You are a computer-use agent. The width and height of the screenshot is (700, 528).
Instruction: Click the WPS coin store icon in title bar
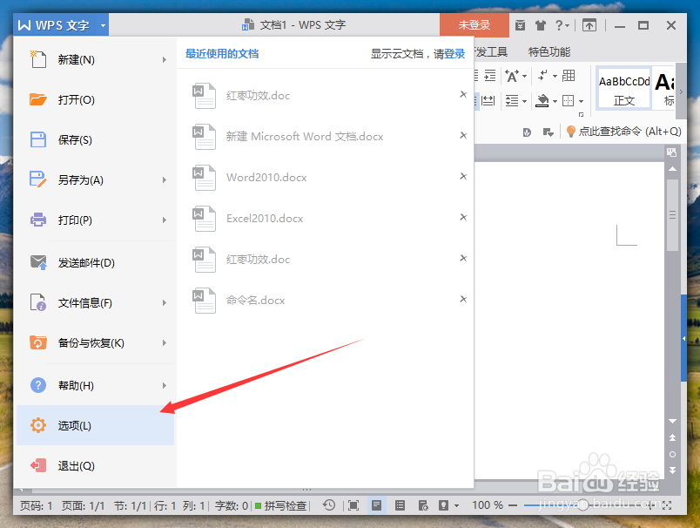(520, 25)
